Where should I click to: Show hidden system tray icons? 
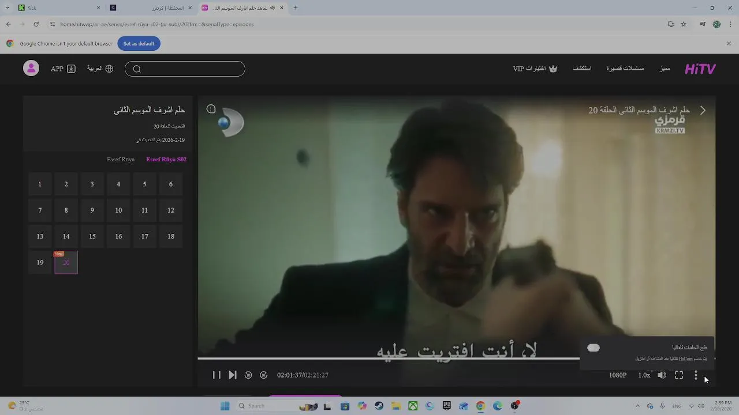(x=637, y=406)
